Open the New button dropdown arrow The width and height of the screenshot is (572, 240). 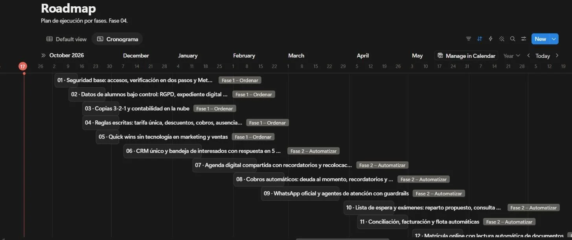(x=554, y=39)
